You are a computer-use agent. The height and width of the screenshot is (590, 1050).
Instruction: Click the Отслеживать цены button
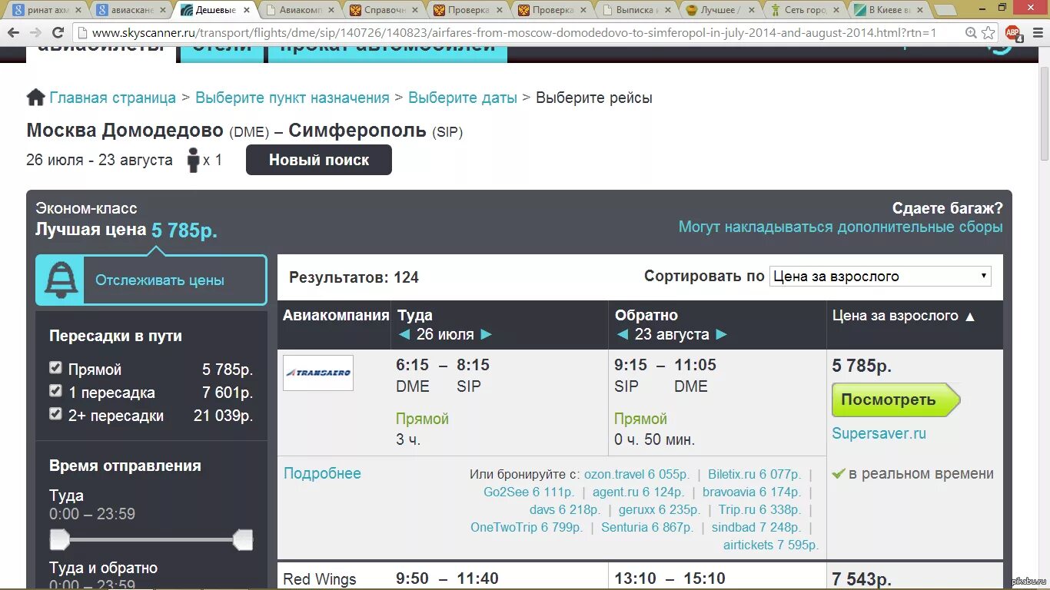coord(151,280)
